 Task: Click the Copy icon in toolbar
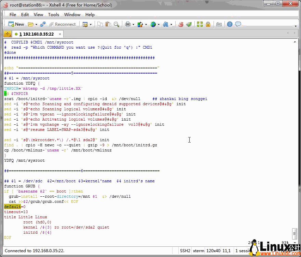coord(100,24)
